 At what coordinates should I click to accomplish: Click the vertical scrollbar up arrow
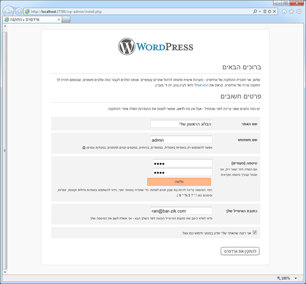[5, 26]
